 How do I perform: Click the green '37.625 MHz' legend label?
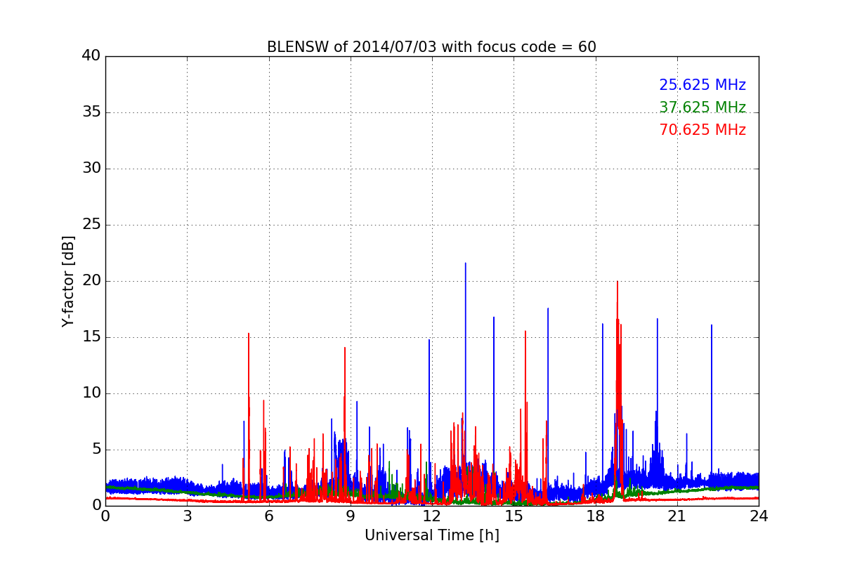(x=702, y=107)
